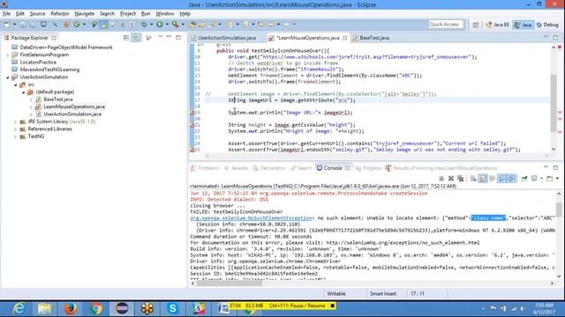Image resolution: width=565 pixels, height=317 pixels.
Task: Switch to Java EE perspective
Action: (x=497, y=25)
